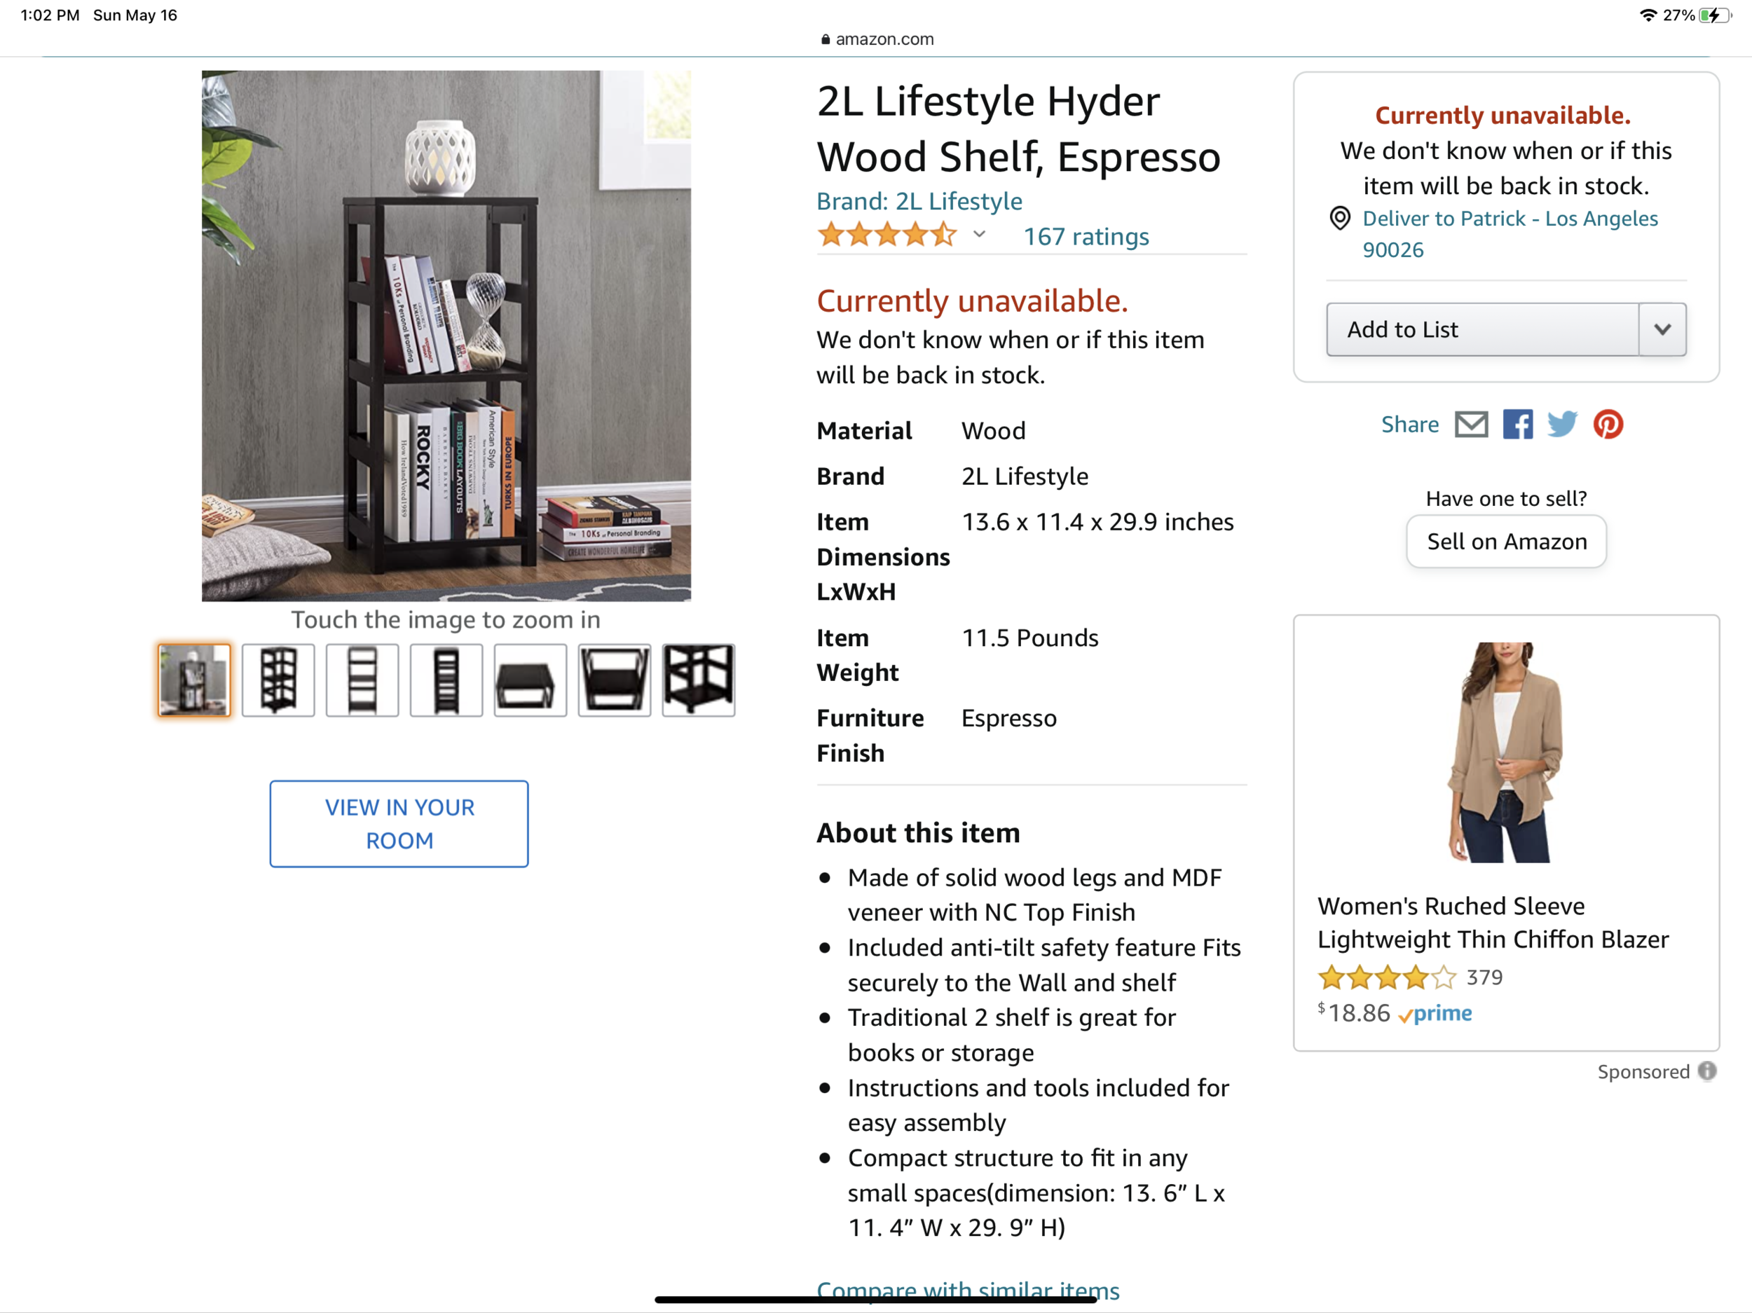This screenshot has height=1313, width=1752.
Task: Click the Sponsored info icon
Action: coord(1708,1071)
